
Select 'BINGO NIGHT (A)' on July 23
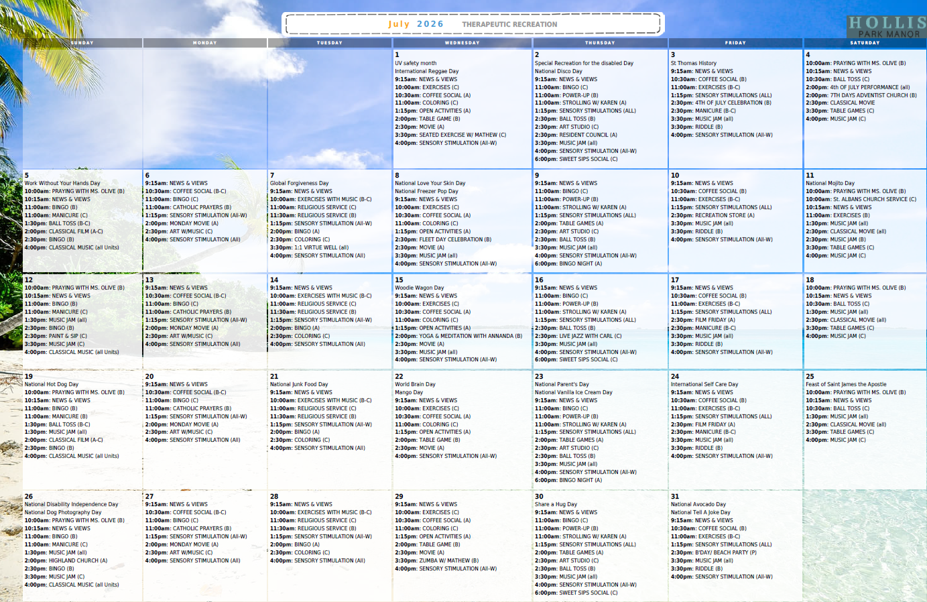pyautogui.click(x=568, y=480)
